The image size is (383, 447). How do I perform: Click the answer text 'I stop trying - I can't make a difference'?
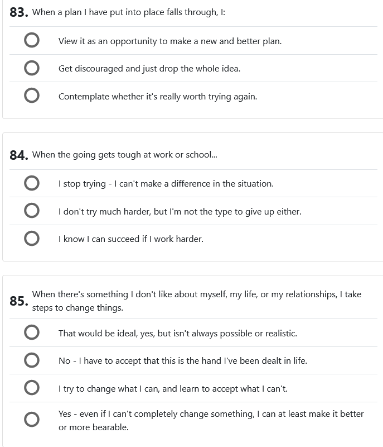coord(166,183)
